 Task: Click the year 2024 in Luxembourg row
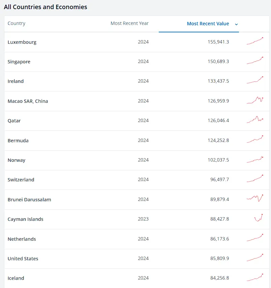tap(143, 42)
